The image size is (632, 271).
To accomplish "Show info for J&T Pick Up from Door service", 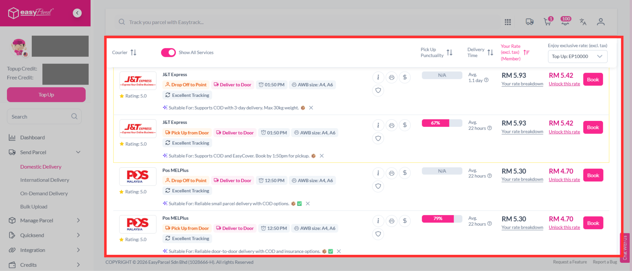I will (378, 125).
